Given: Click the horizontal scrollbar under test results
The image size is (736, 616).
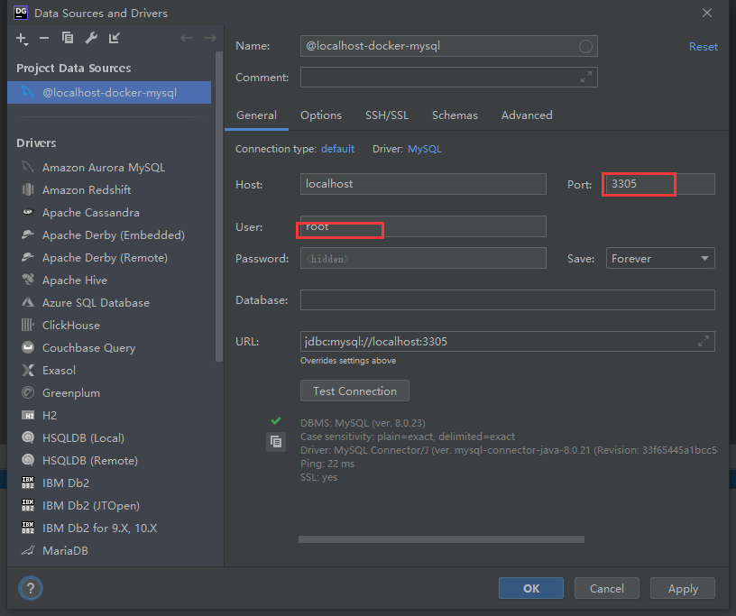Looking at the screenshot, I should [441, 539].
